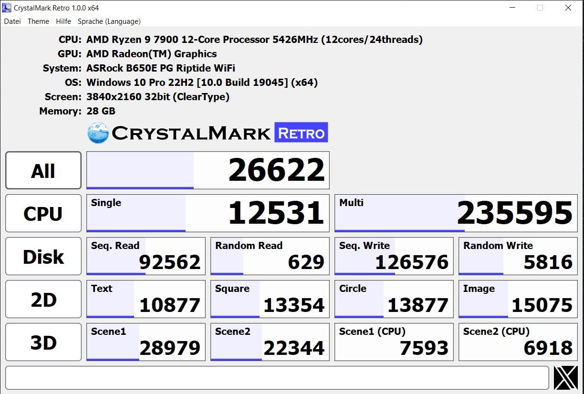The image size is (584, 394).
Task: Select the 2D Square score 13354
Action: [x=270, y=299]
